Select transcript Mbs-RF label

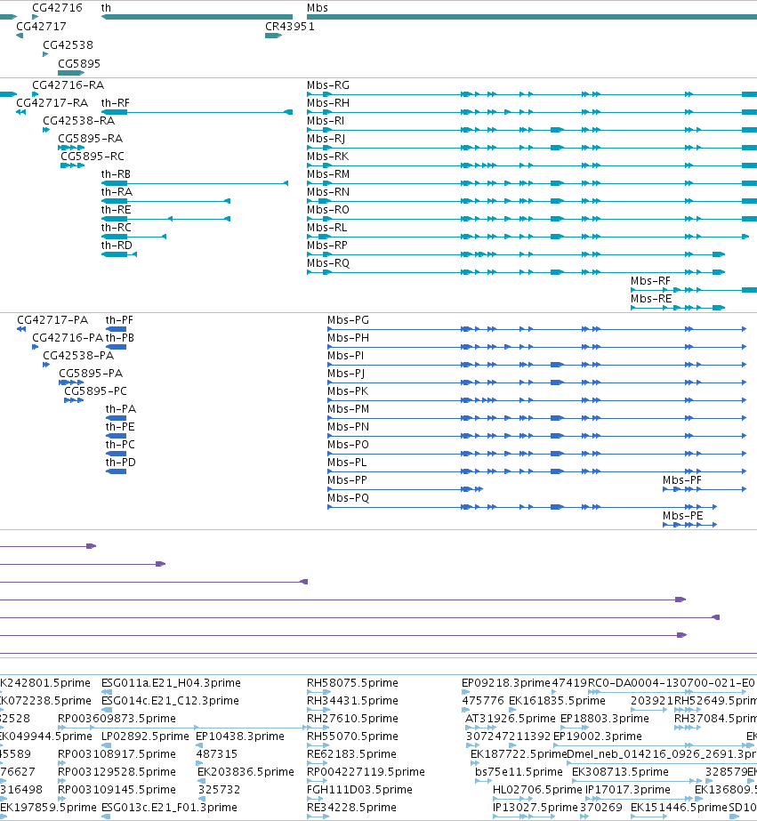tap(651, 281)
